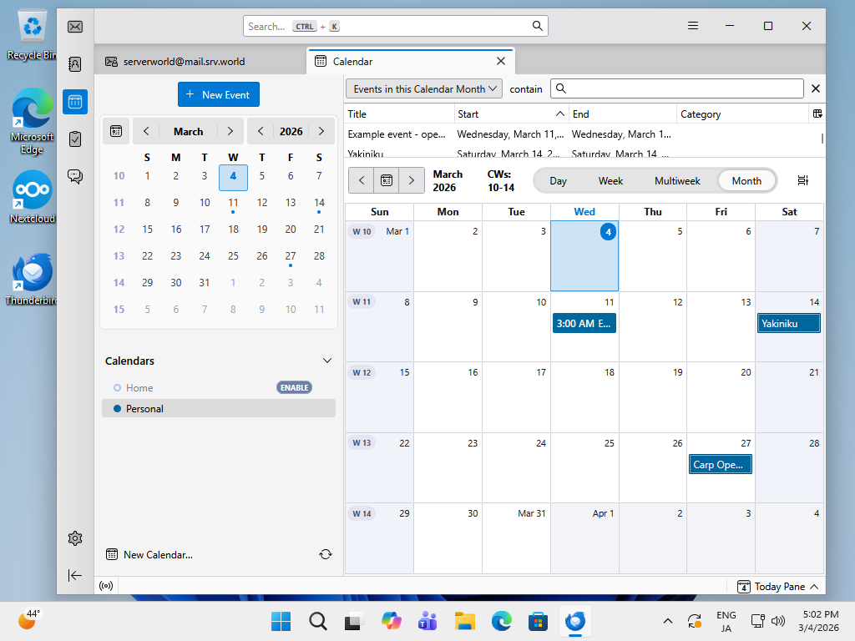Image resolution: width=855 pixels, height=641 pixels.
Task: Close the event search filter pane
Action: (816, 88)
